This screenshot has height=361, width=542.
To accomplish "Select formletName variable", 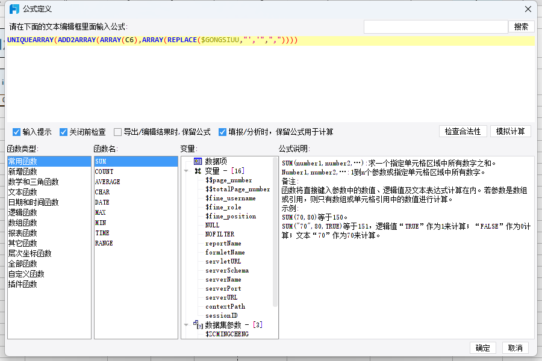I will click(225, 253).
